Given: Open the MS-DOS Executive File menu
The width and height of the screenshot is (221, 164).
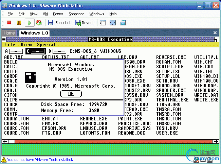Looking at the screenshot, I should click(x=10, y=45).
